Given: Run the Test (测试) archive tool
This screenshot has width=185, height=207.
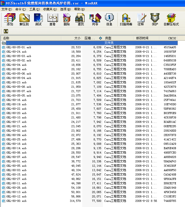Looking at the screenshot, I should 38,20.
